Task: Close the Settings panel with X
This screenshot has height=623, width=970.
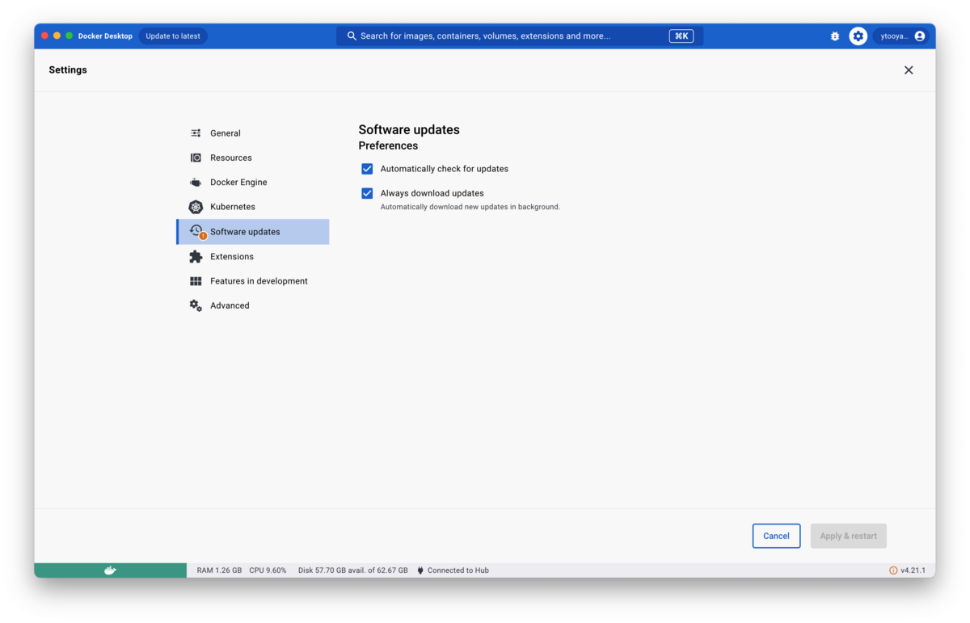Action: 909,70
